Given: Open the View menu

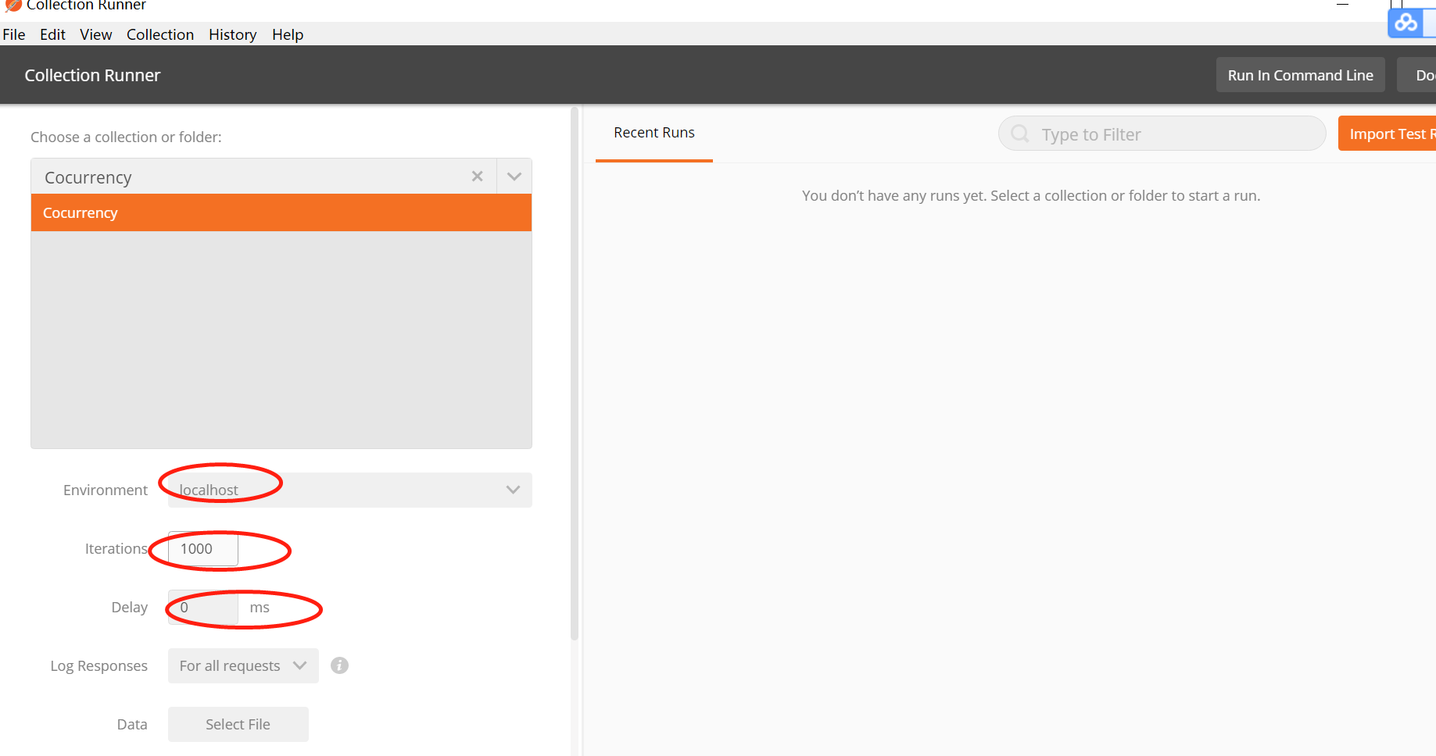Looking at the screenshot, I should [x=95, y=34].
